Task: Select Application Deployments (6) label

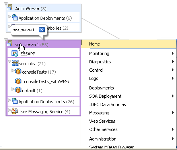Action: click(45, 18)
